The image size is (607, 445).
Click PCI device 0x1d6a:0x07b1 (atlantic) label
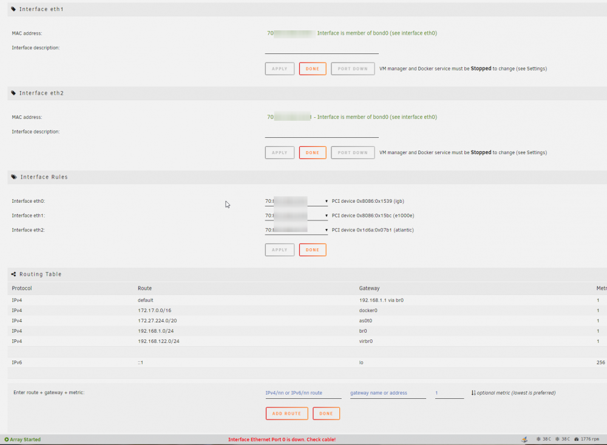pos(373,229)
